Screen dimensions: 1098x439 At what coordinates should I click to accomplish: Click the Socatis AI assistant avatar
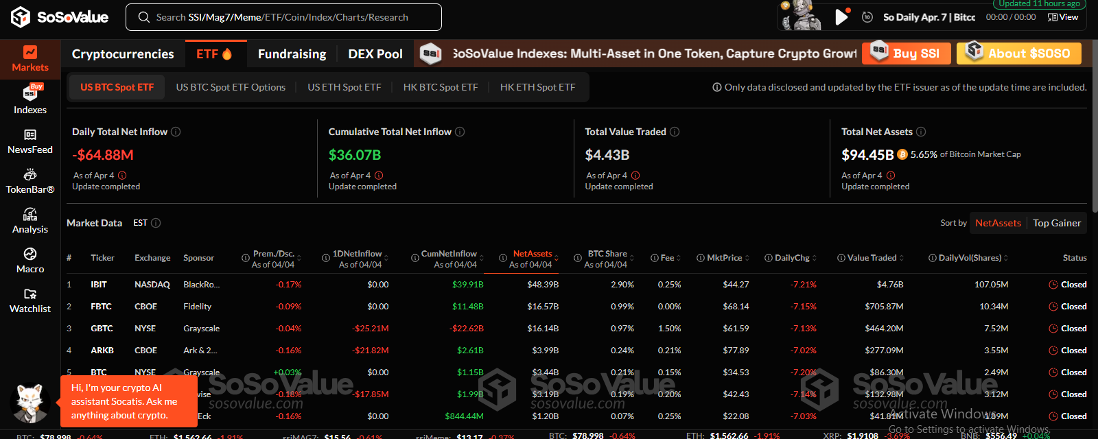click(x=31, y=403)
